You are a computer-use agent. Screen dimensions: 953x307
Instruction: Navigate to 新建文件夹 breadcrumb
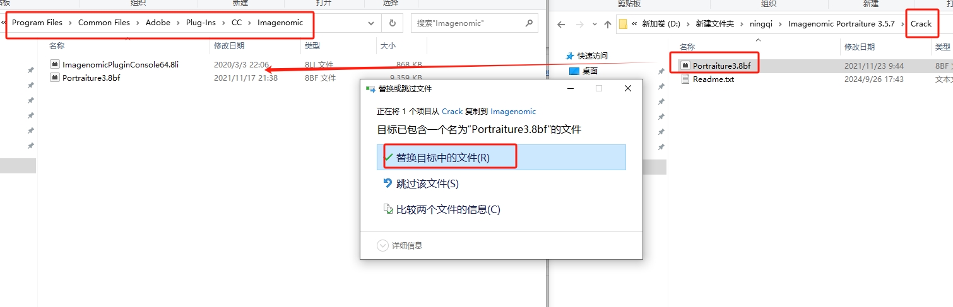(x=715, y=24)
